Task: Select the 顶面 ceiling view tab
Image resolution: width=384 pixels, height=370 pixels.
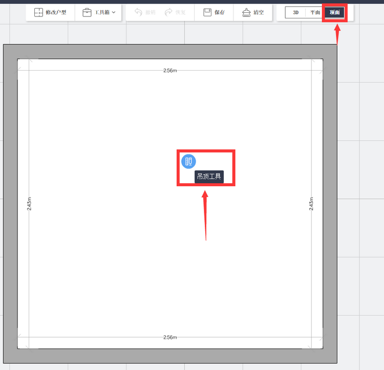Action: tap(334, 12)
